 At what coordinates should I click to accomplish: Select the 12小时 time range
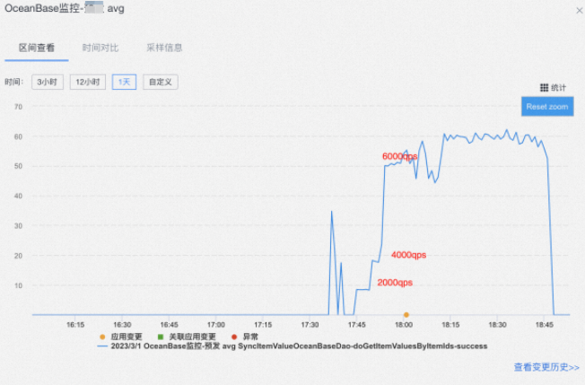tap(88, 82)
